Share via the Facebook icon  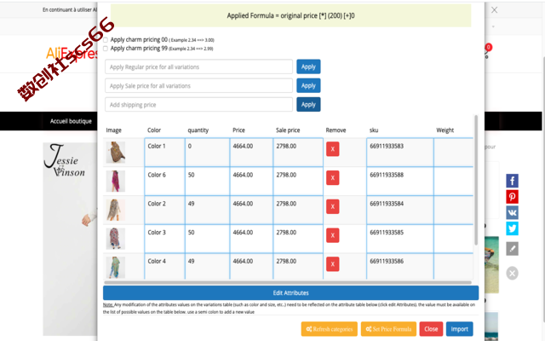click(x=512, y=181)
